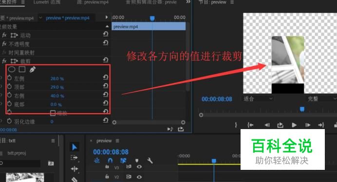Viewport: 337px width, 182px height.
Task: Toggle V2 track output eye icon
Action: (x=139, y=177)
